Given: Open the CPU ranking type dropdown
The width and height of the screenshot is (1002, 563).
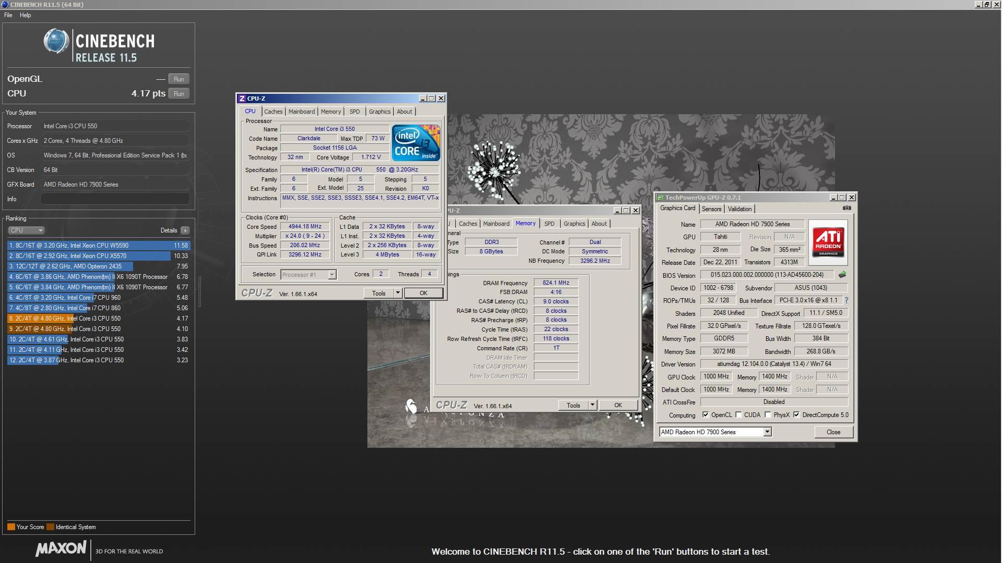Looking at the screenshot, I should click(x=26, y=230).
